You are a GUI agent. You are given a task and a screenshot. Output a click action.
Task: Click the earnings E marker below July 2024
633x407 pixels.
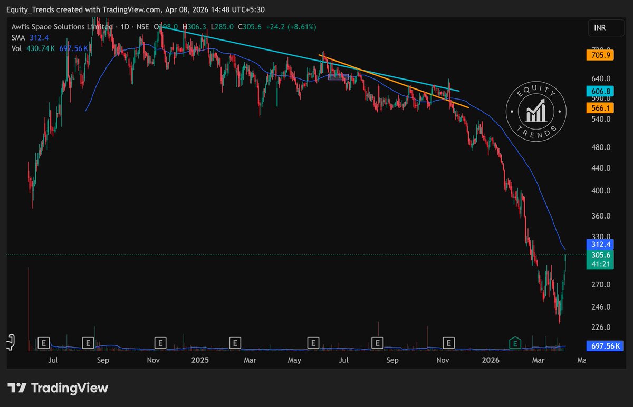43,343
